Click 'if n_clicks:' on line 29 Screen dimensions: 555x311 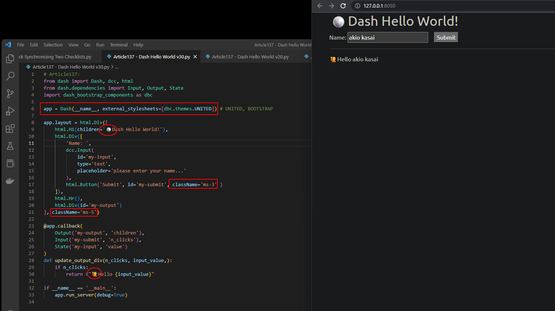(x=72, y=267)
